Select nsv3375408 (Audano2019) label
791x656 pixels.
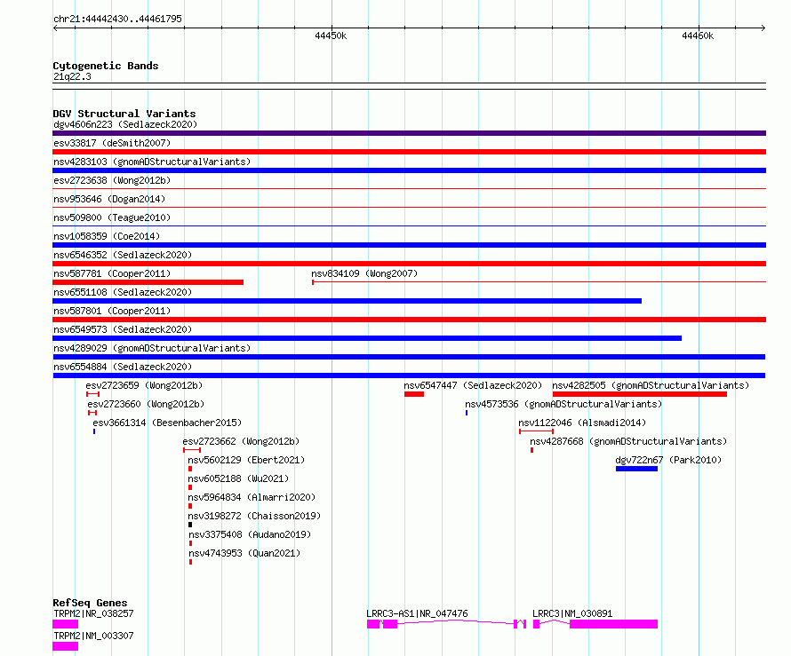click(x=250, y=534)
